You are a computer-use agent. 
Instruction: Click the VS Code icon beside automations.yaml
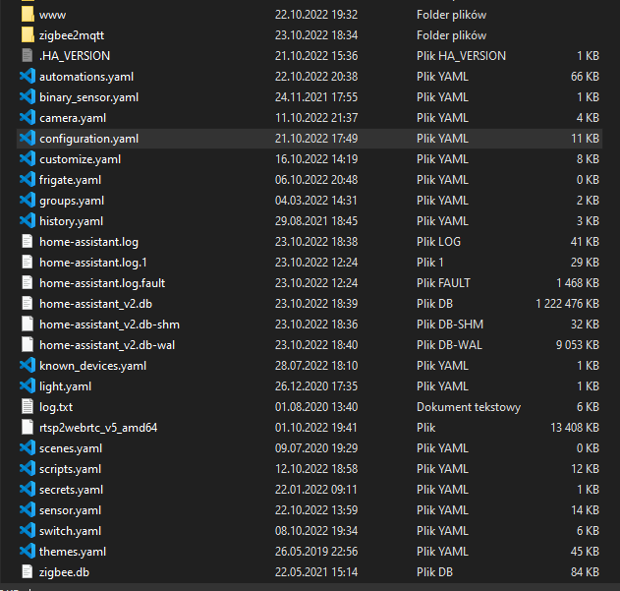coord(28,77)
